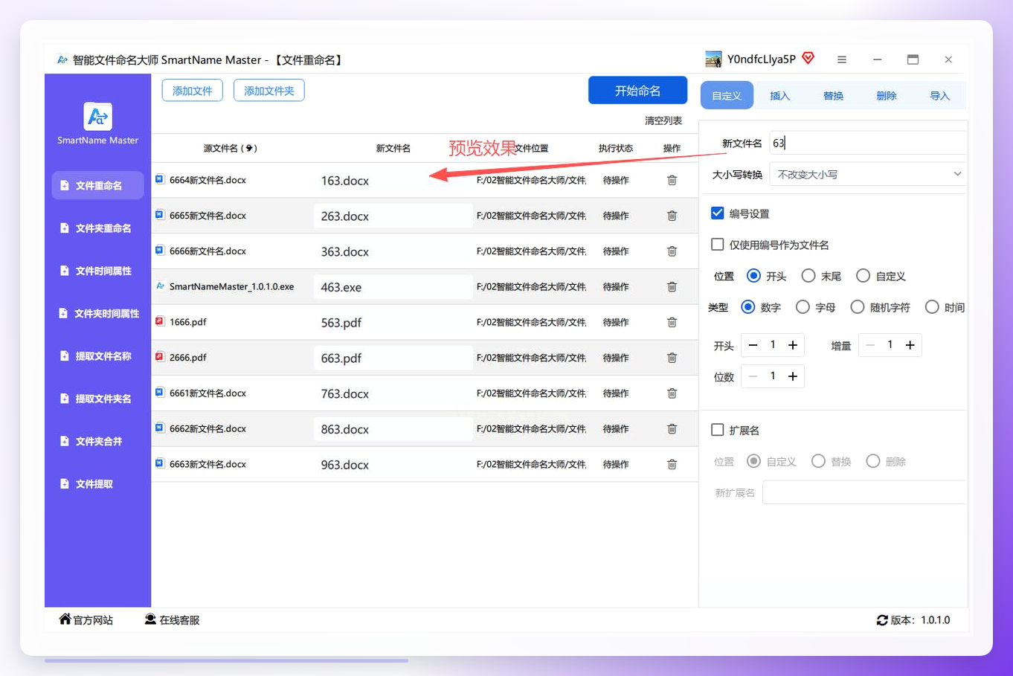The height and width of the screenshot is (676, 1013).
Task: Click the 新扩展名 input field
Action: (864, 492)
